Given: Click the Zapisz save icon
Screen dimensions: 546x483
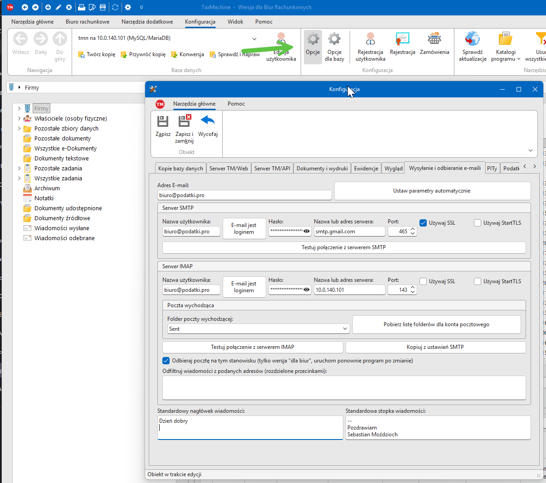Looking at the screenshot, I should (163, 121).
